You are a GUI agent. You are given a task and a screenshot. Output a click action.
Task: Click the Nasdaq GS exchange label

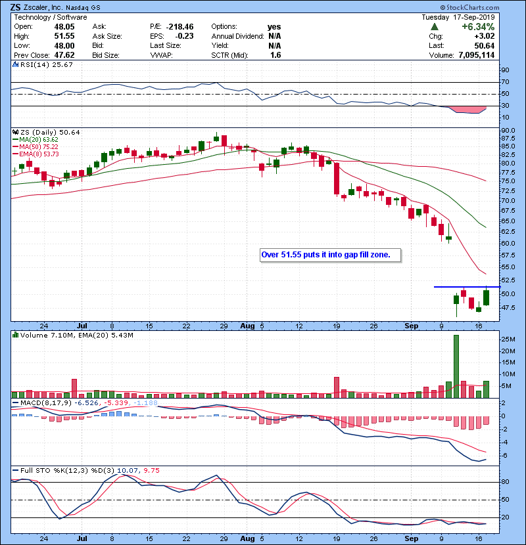click(x=83, y=8)
